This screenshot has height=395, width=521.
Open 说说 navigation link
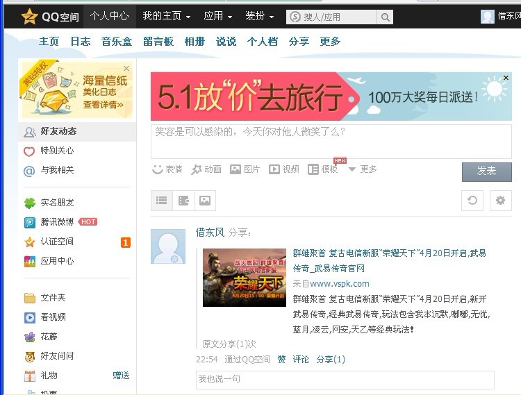pyautogui.click(x=226, y=42)
